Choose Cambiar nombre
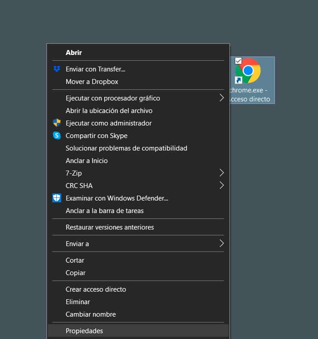The width and height of the screenshot is (318, 339). pyautogui.click(x=138, y=314)
